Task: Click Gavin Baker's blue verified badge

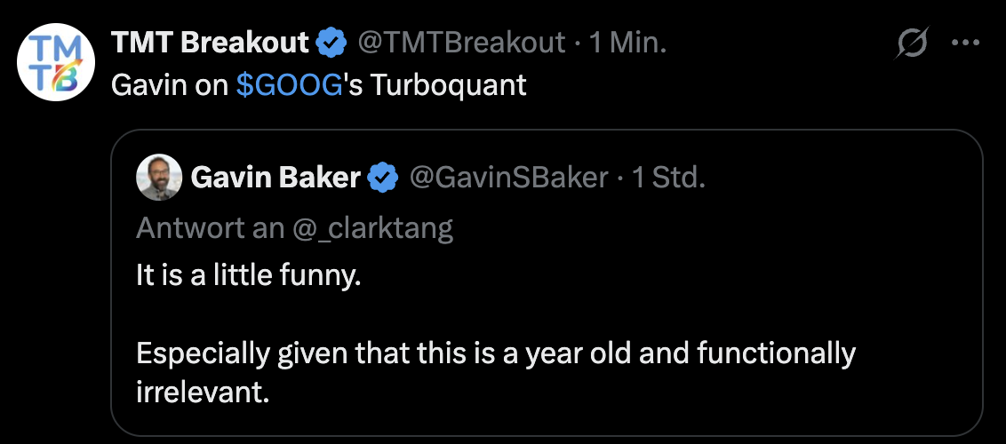Action: [x=384, y=178]
